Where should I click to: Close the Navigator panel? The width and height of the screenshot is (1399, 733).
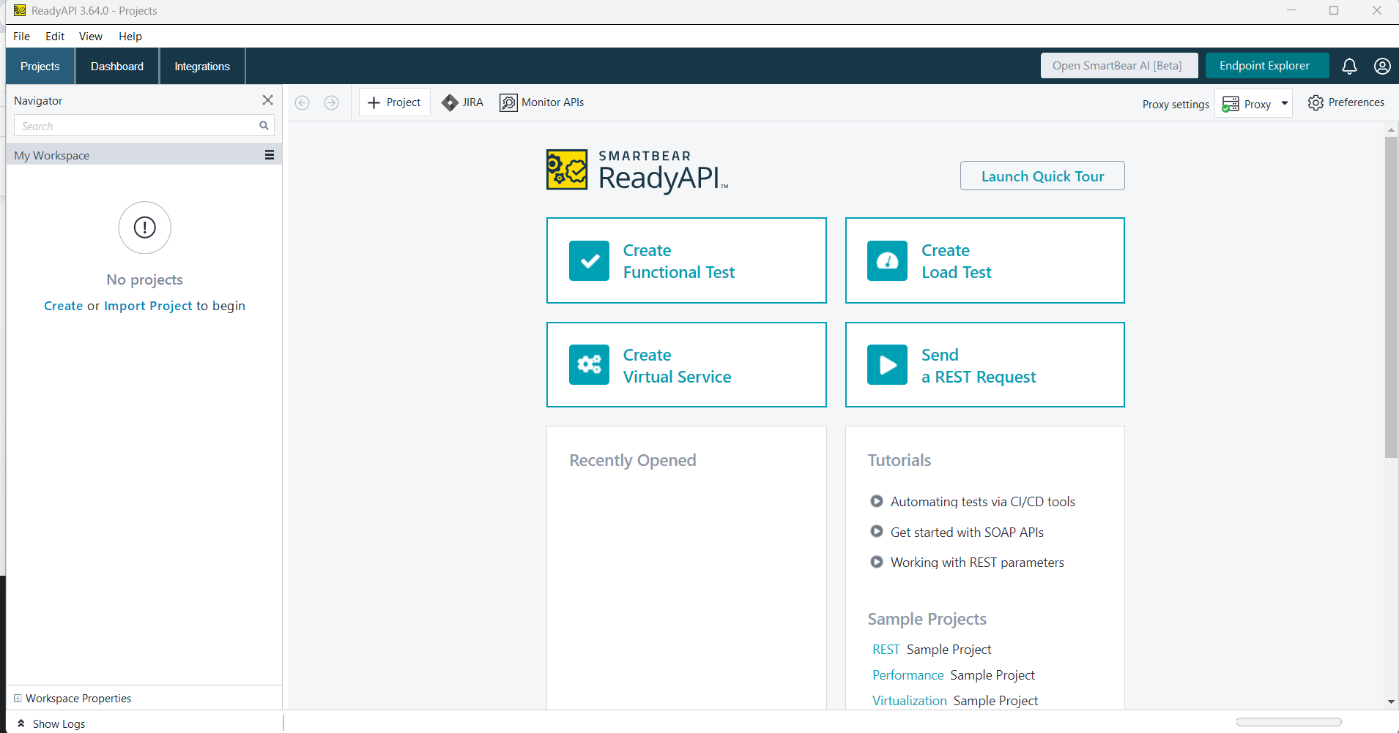point(268,100)
